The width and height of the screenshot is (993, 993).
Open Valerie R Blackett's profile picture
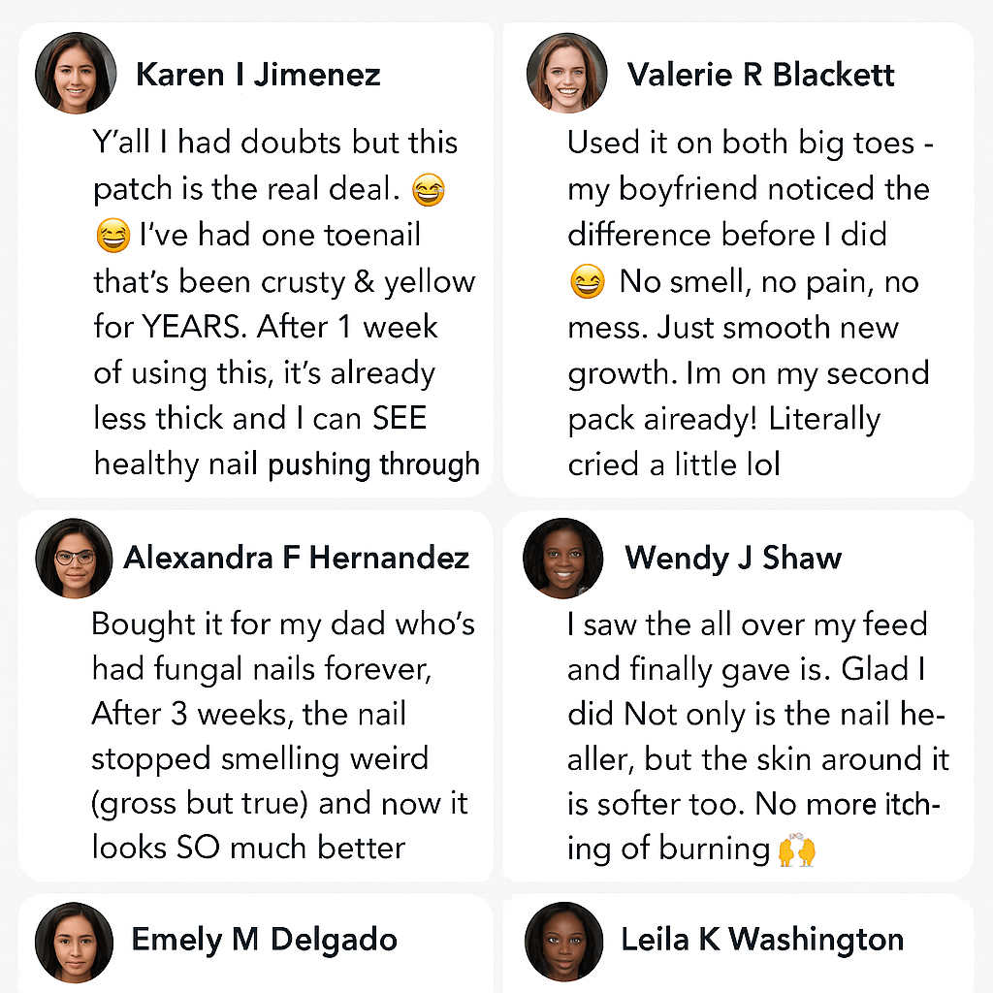[567, 75]
